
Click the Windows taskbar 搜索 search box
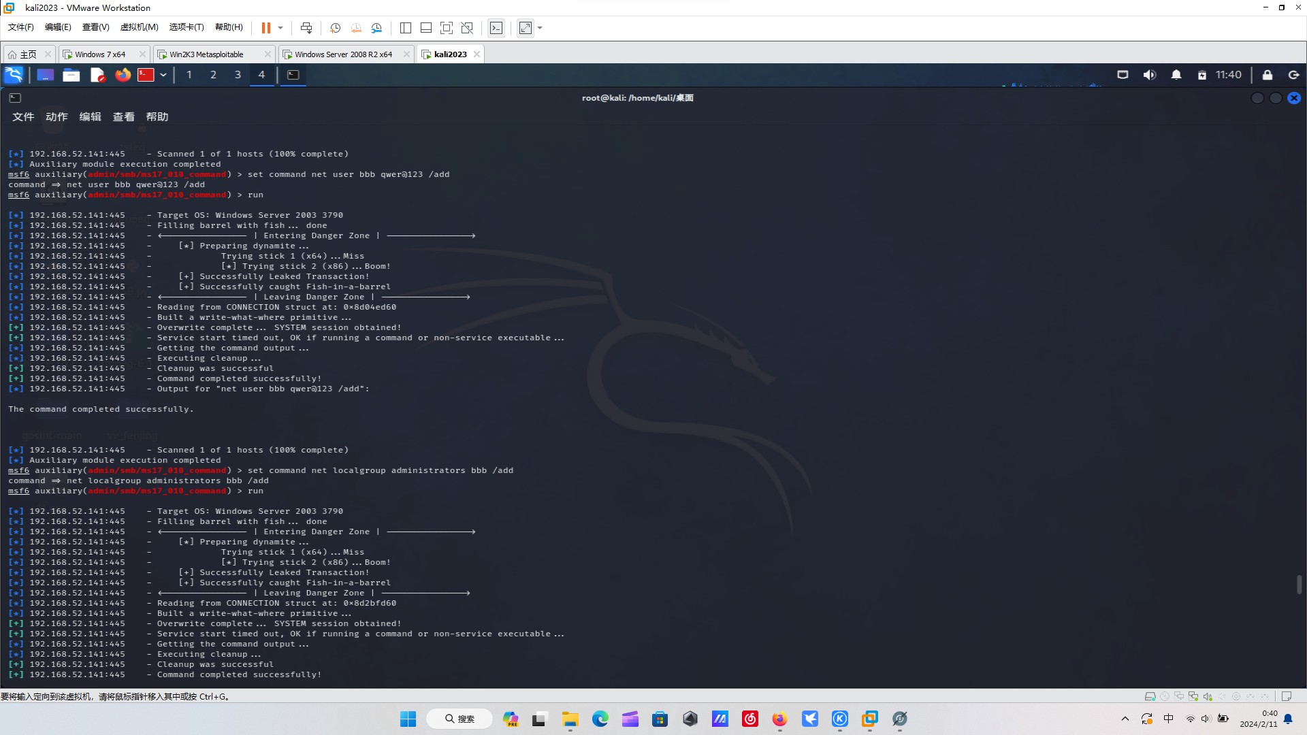coord(459,719)
